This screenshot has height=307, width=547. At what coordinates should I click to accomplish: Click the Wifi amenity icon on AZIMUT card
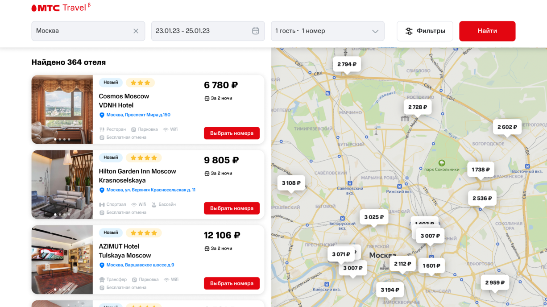coord(166,279)
